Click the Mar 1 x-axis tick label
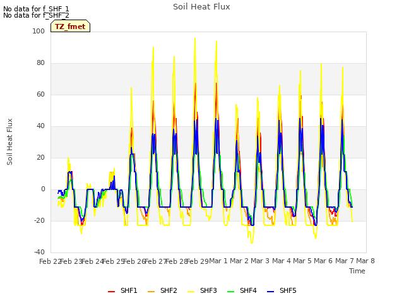The image size is (404, 303). tap(218, 261)
